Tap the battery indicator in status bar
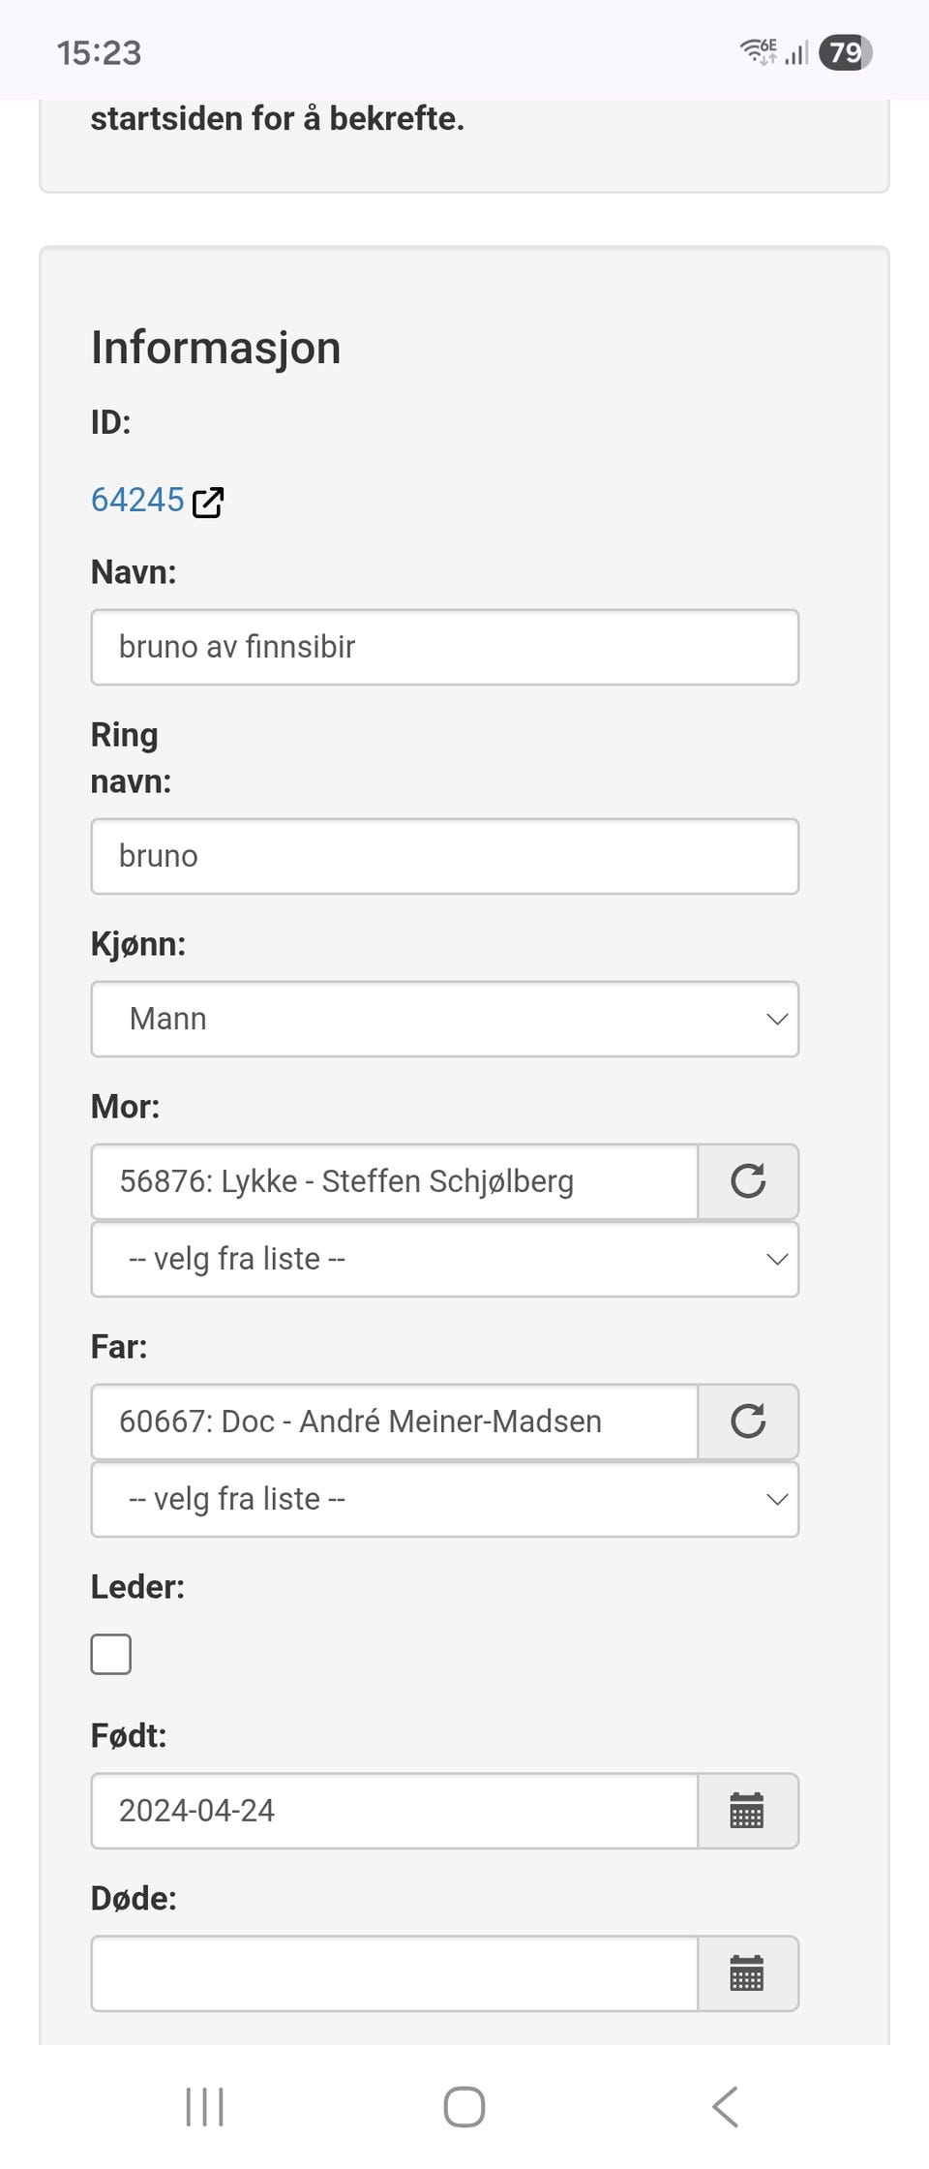 pos(845,52)
